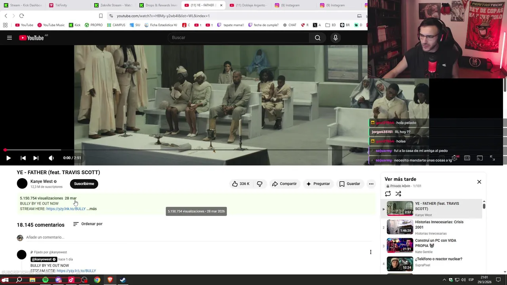Image resolution: width=507 pixels, height=285 pixels.
Task: Open Steam from taskbar
Action: (x=123, y=280)
